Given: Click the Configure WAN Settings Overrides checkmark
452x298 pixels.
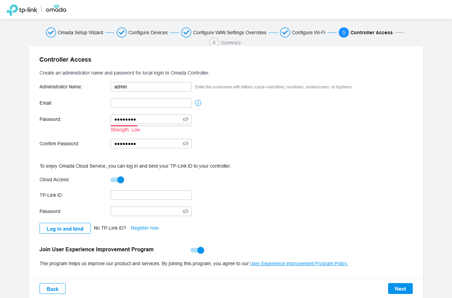Looking at the screenshot, I should tap(186, 33).
